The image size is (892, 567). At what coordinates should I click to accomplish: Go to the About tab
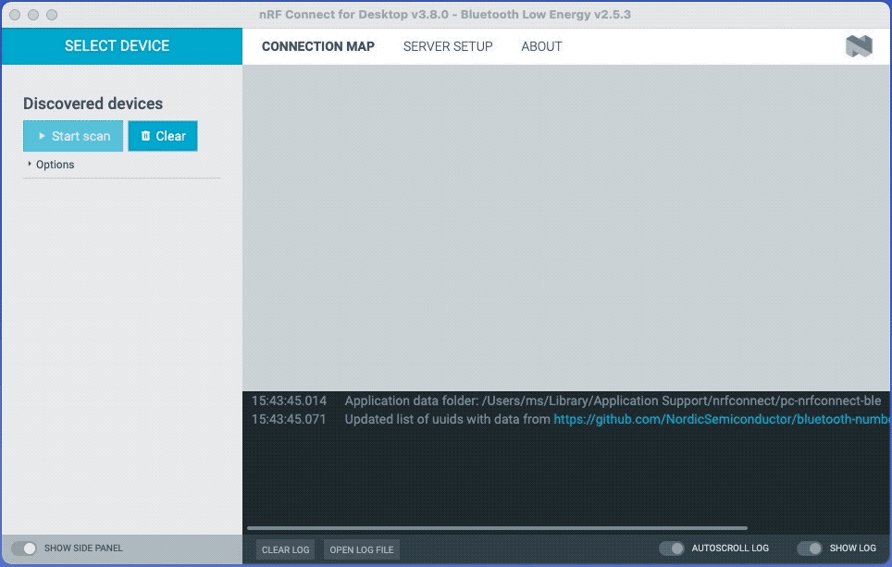(x=541, y=46)
